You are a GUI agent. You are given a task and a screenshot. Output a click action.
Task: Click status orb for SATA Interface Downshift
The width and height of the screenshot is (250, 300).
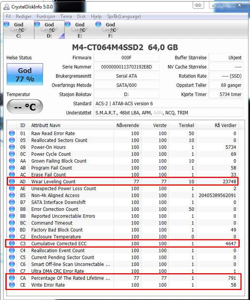point(12,202)
